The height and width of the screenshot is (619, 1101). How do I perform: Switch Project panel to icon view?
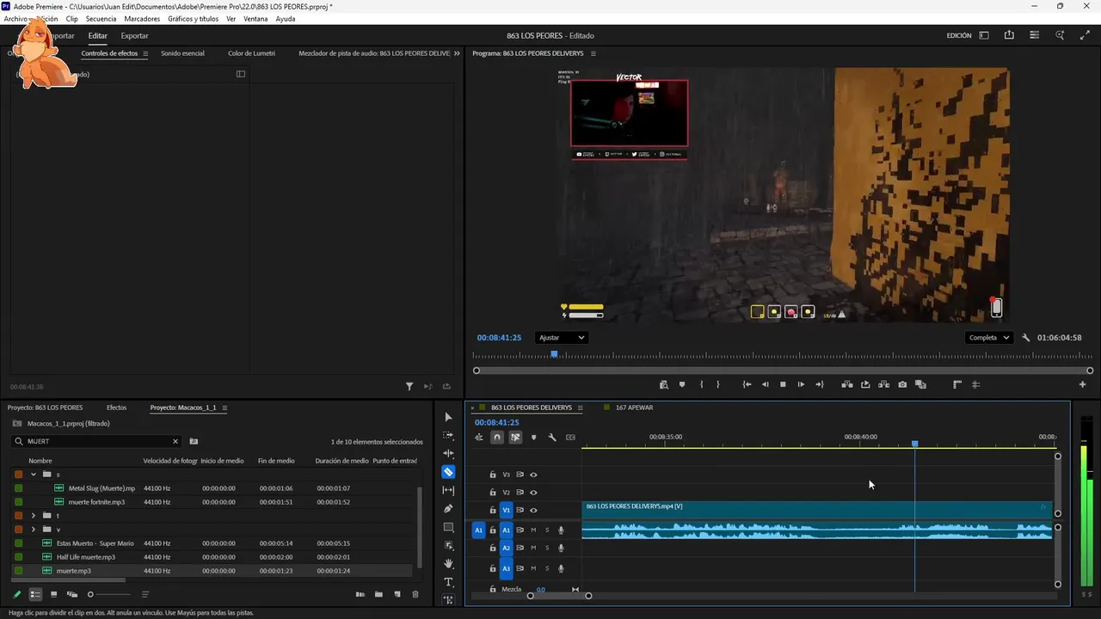pyautogui.click(x=53, y=594)
